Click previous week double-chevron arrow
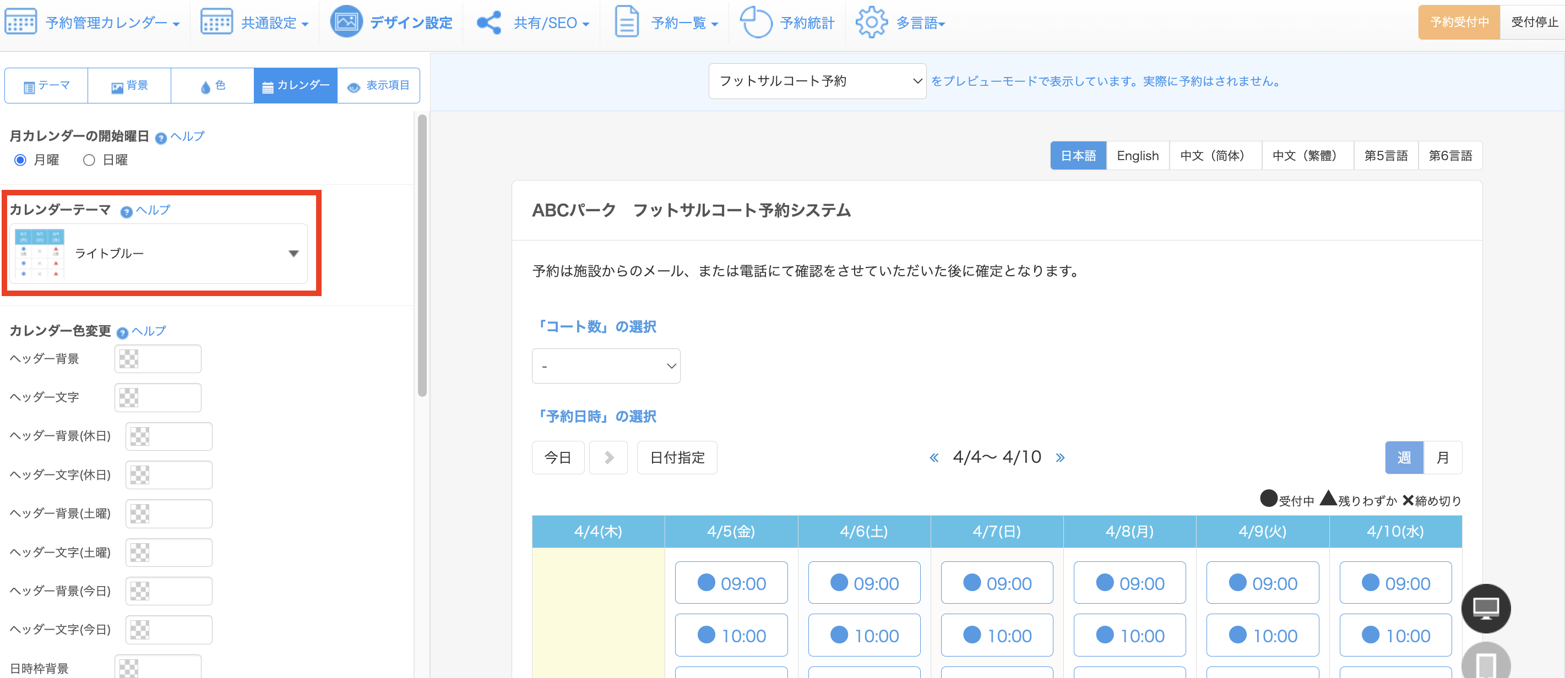The width and height of the screenshot is (1565, 678). (934, 458)
